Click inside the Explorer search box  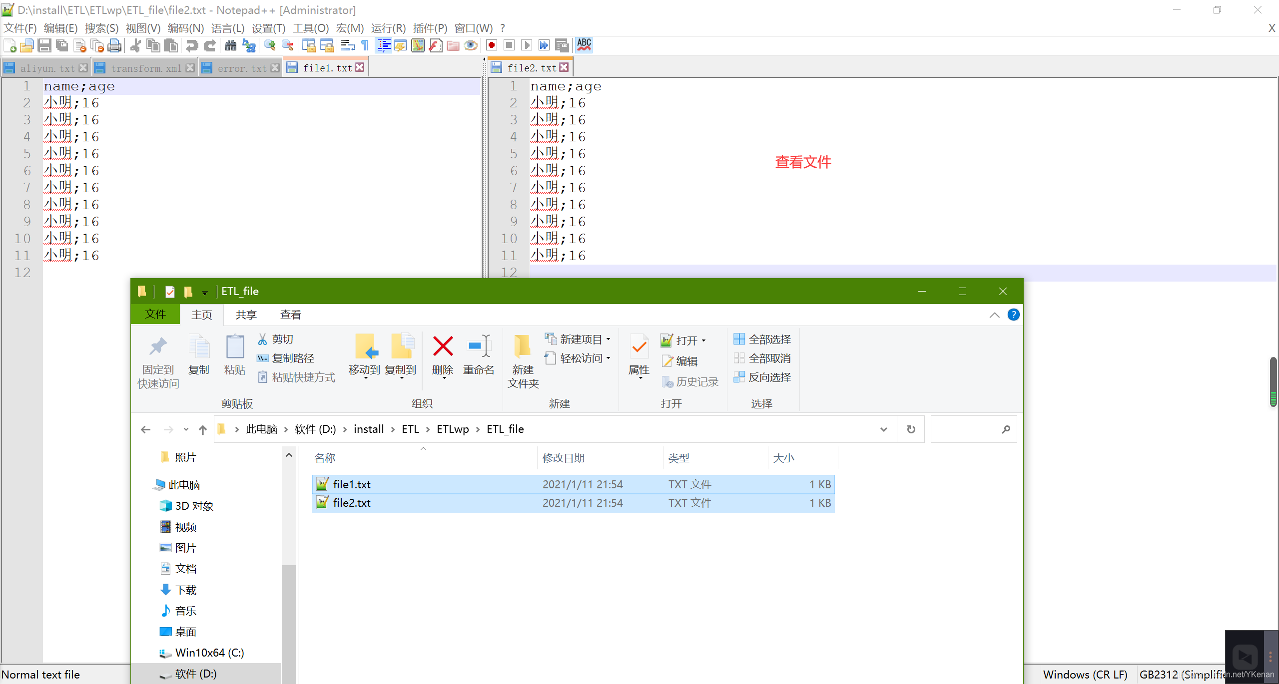click(972, 429)
